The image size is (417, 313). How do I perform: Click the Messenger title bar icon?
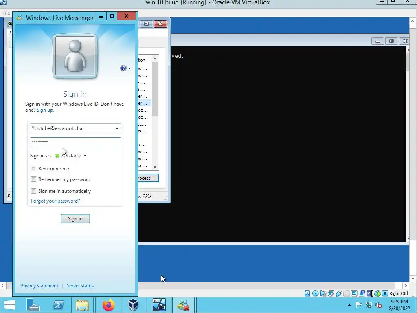click(x=20, y=18)
